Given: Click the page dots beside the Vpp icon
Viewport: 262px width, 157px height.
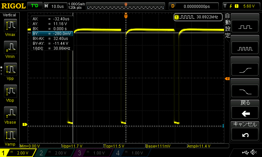Looking at the screenshot, I should point(1,71).
